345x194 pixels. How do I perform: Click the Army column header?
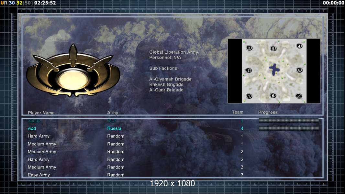tap(113, 113)
